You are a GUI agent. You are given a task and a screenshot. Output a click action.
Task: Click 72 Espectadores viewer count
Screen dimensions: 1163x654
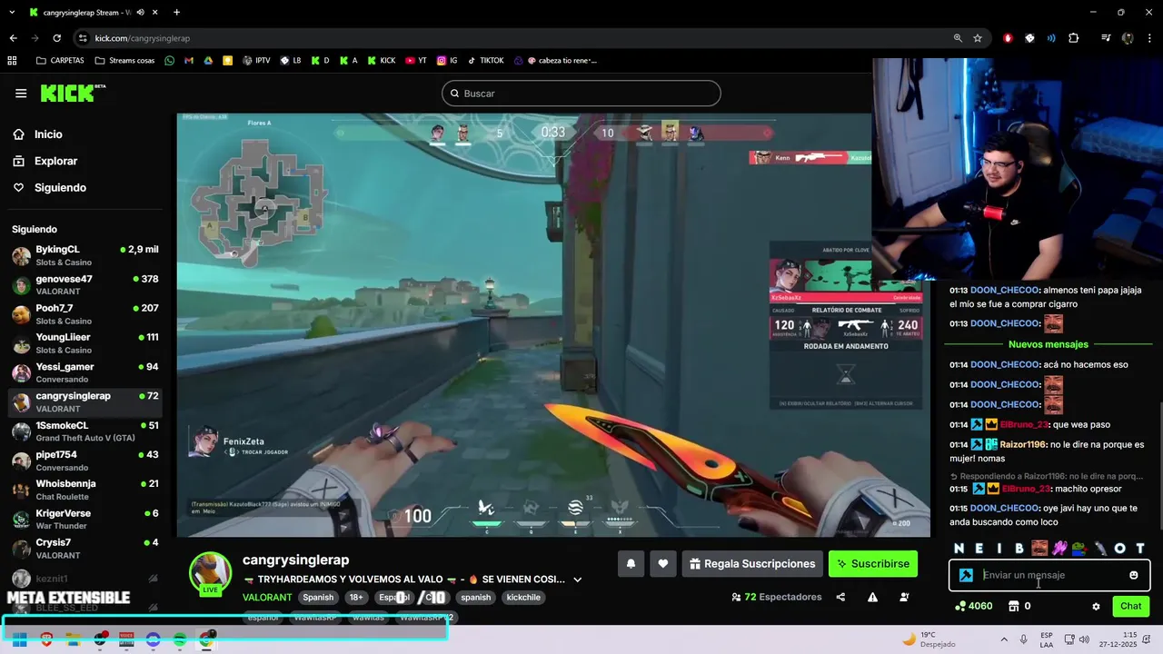[x=776, y=597]
